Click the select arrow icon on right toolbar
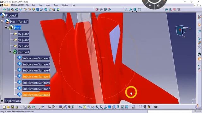Image resolution: width=202 pixels, height=113 pixels. click(199, 24)
